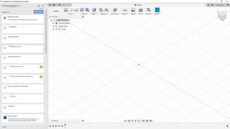Click the Redo arrow icon
The width and height of the screenshot is (230, 129).
click(x=68, y=5)
